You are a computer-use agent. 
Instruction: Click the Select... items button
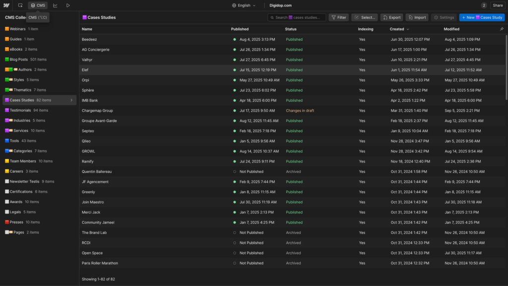[364, 17]
